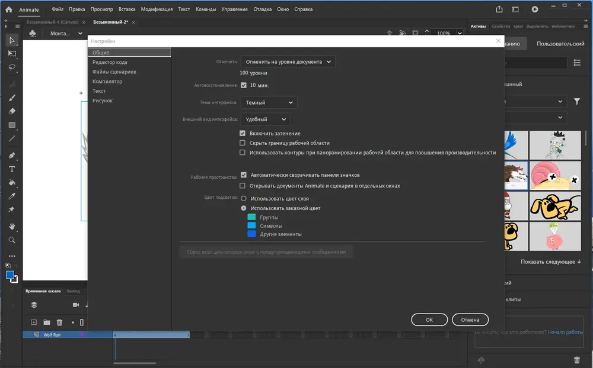
Task: Confirm settings with the OK button
Action: [429, 319]
